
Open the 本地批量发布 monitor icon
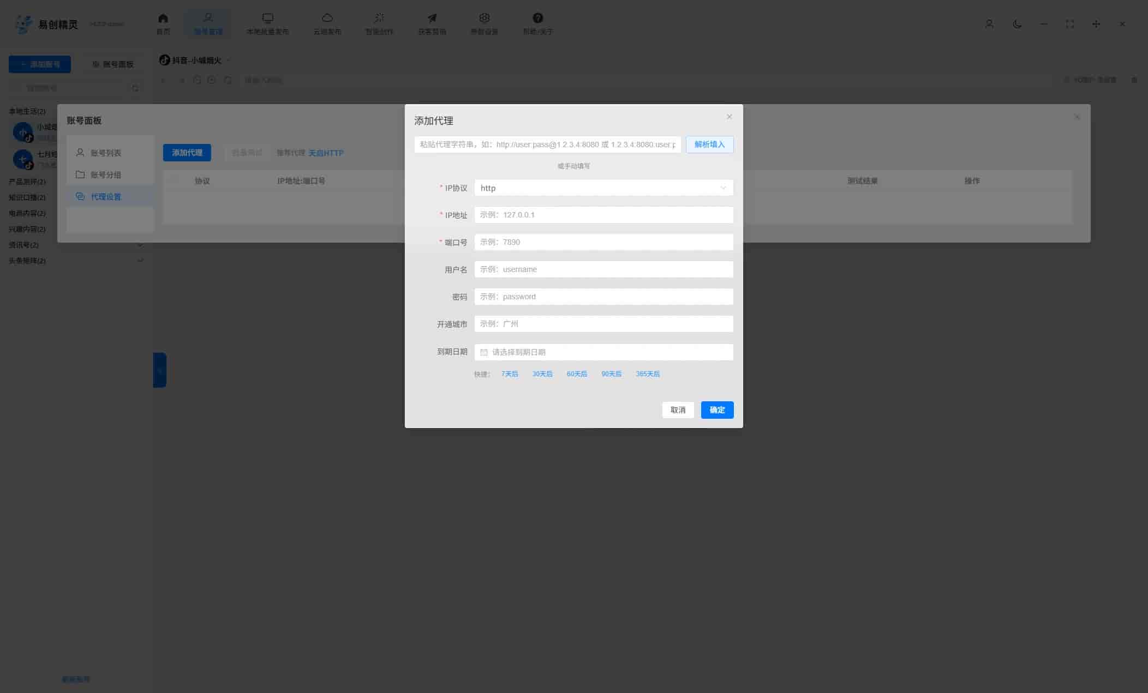pos(267,18)
